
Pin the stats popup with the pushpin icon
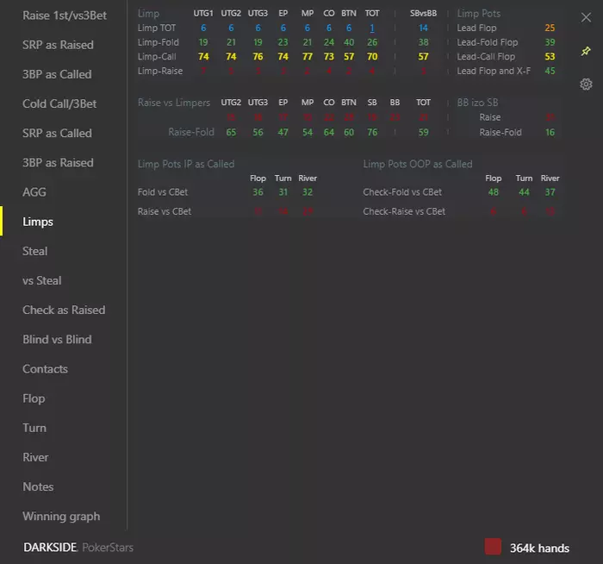pos(586,51)
